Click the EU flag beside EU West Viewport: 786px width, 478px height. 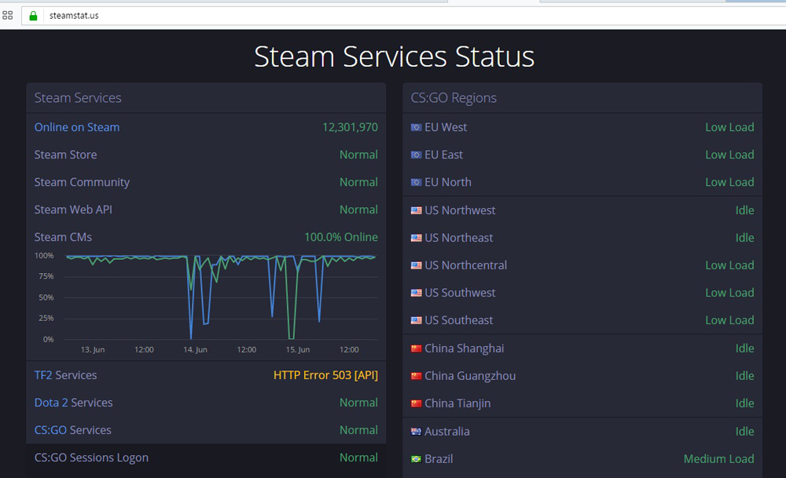416,127
